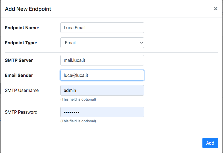Click the chevron arrow of Endpoint Type select
Viewport: 223px width, 153px height.
click(x=141, y=43)
